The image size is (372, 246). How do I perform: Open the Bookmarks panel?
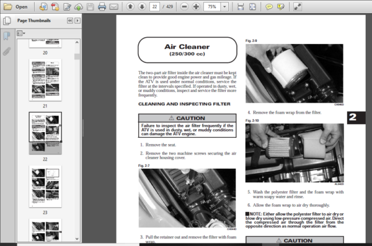[7, 36]
